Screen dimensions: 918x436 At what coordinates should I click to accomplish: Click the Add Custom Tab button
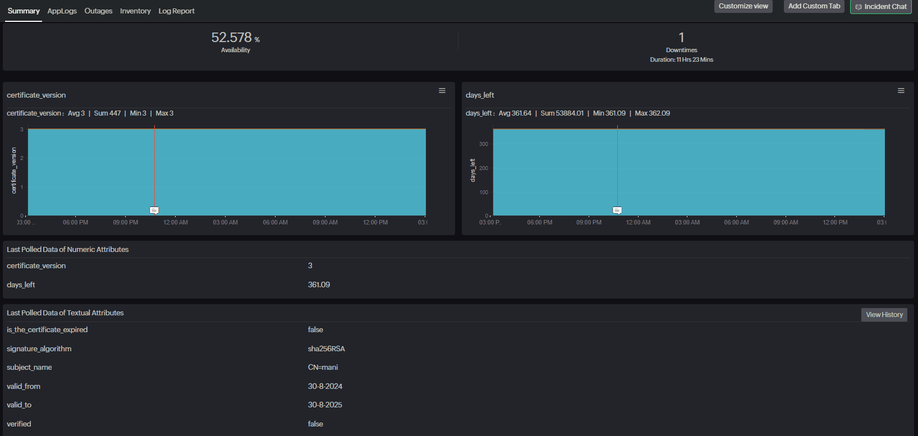[814, 6]
